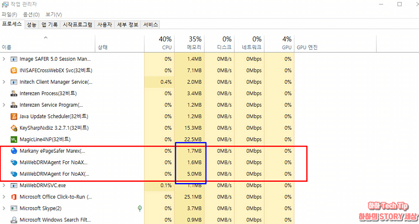
Task: Select the Java Update Scheduler(32비트) process name
Action: tap(54, 116)
